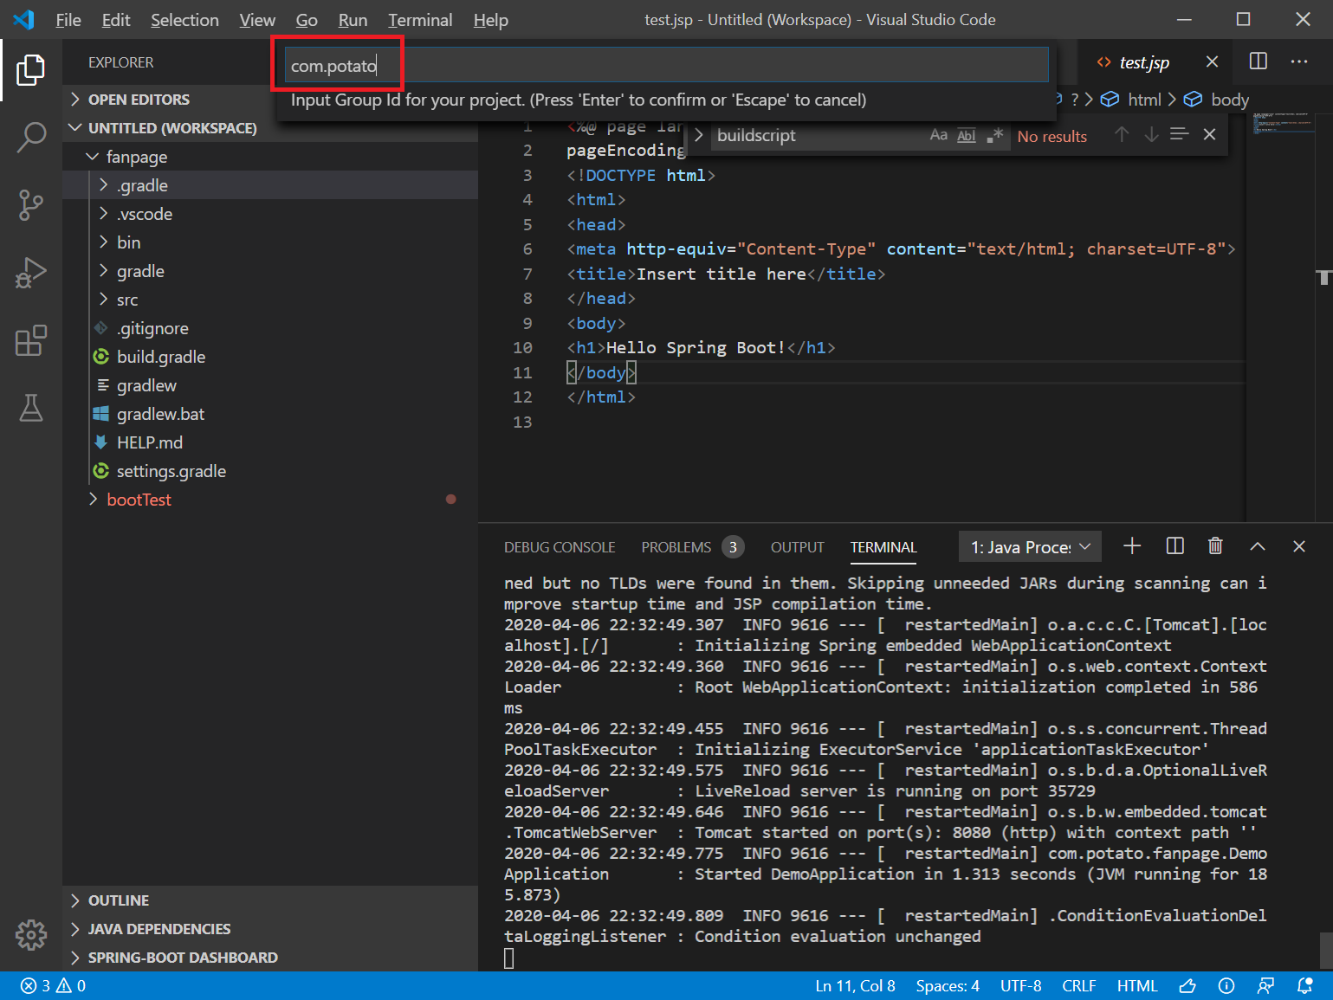Image resolution: width=1333 pixels, height=1000 pixels.
Task: Click the Group Id input field
Action: 667,65
